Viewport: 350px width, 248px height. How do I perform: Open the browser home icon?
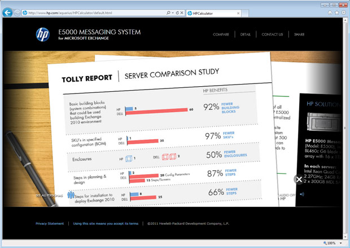point(330,13)
